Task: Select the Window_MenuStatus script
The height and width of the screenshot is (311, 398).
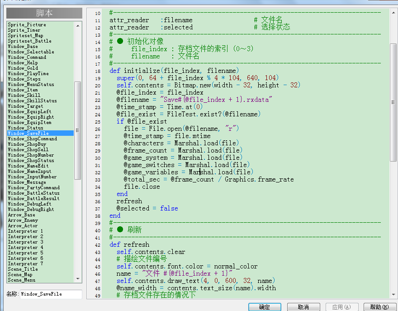Action: tap(31, 84)
